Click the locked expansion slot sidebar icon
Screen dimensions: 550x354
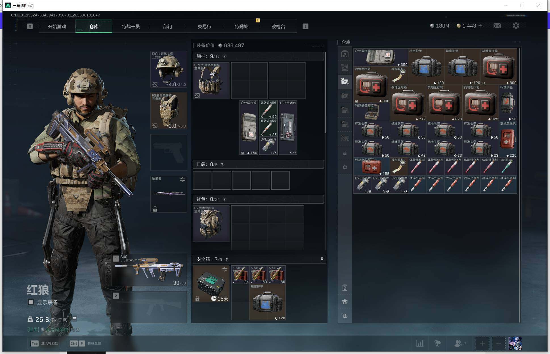tap(345, 153)
